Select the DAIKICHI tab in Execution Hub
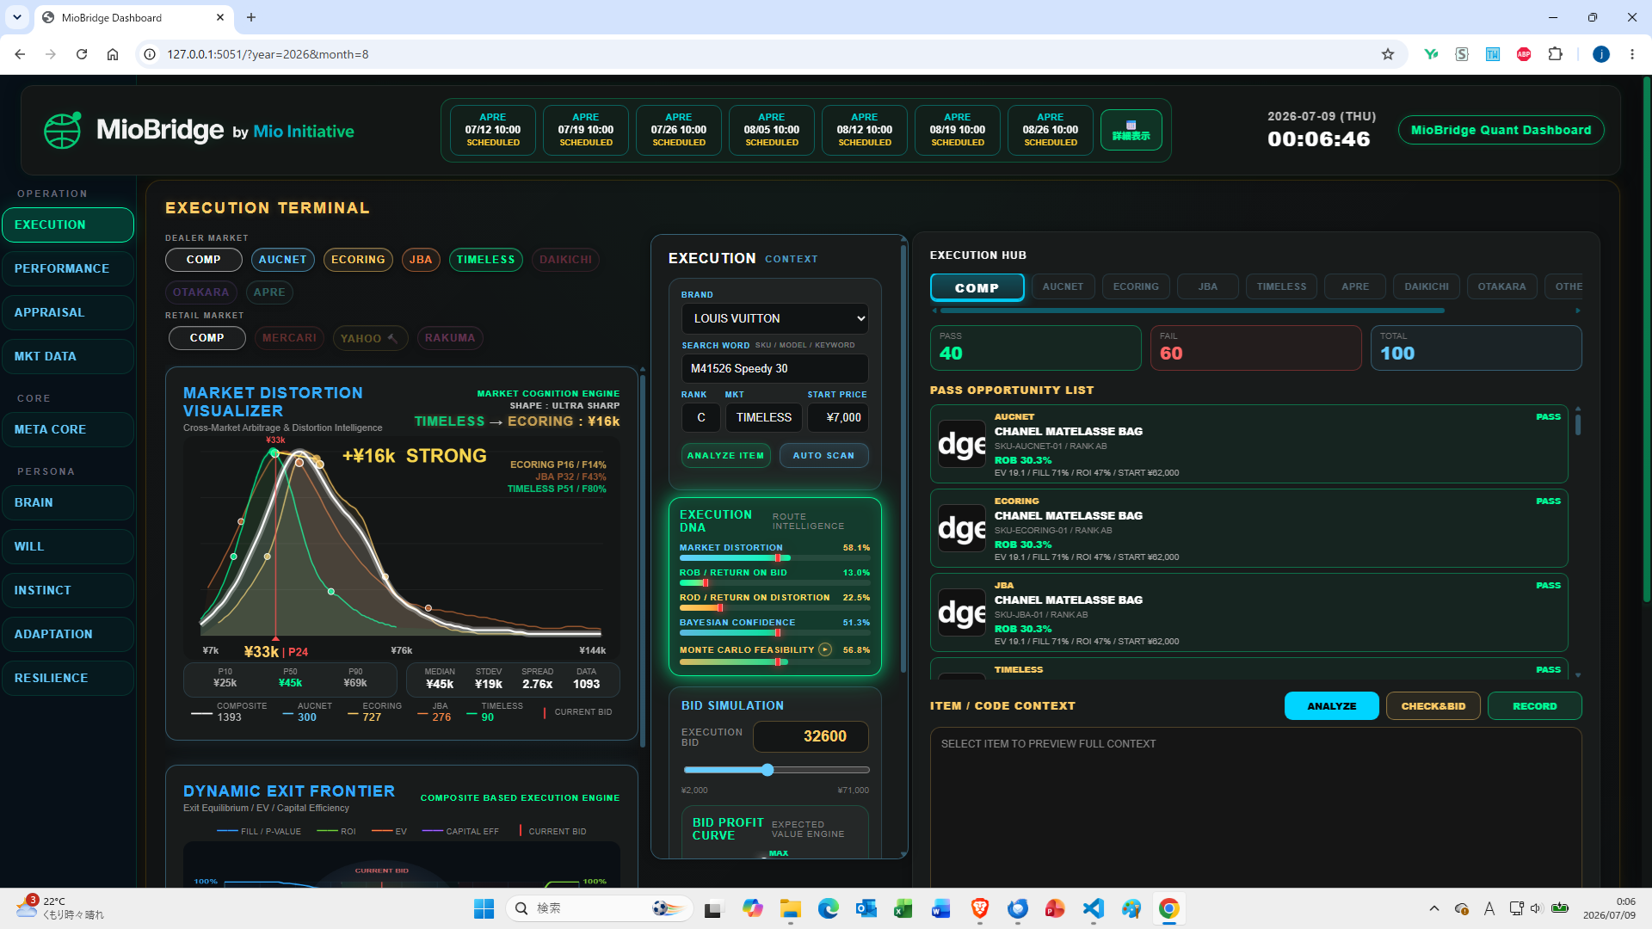Viewport: 1652px width, 929px height. (1427, 286)
